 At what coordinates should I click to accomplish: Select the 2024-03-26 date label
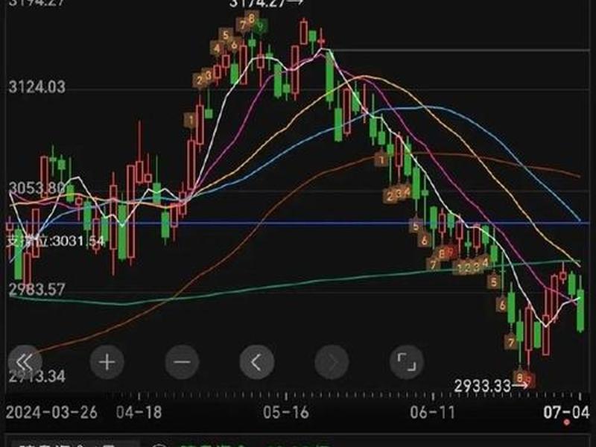click(51, 413)
